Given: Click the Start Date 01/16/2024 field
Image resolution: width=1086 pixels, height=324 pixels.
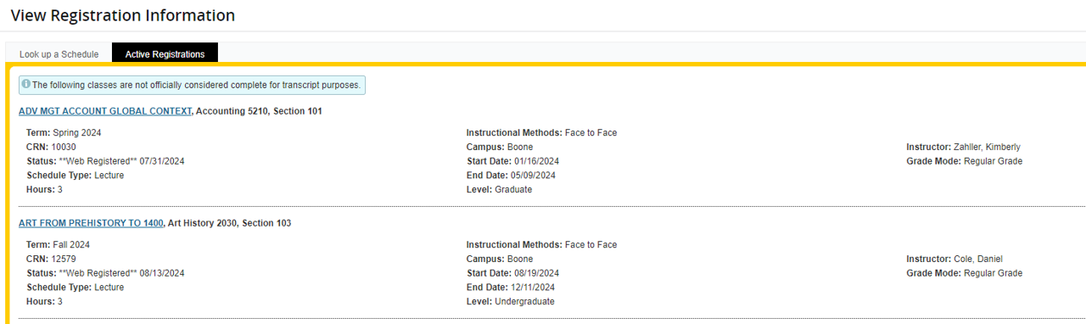Looking at the screenshot, I should click(512, 161).
